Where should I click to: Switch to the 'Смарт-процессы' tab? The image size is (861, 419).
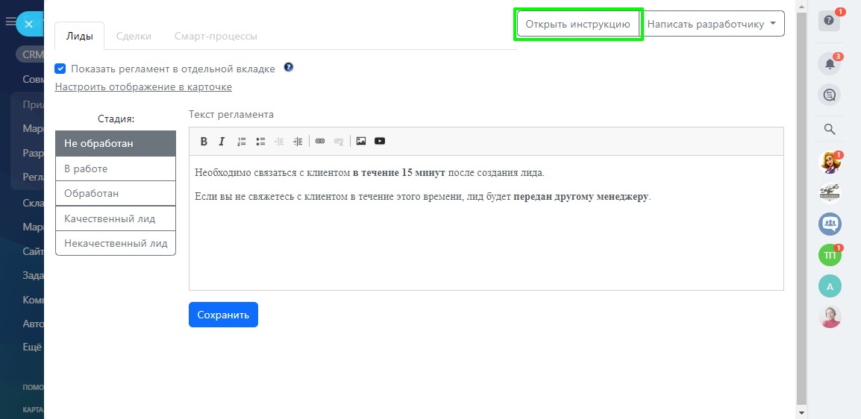click(216, 36)
